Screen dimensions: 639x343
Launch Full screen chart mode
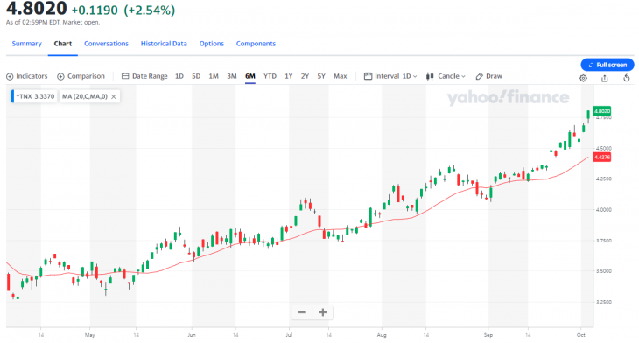(x=607, y=65)
